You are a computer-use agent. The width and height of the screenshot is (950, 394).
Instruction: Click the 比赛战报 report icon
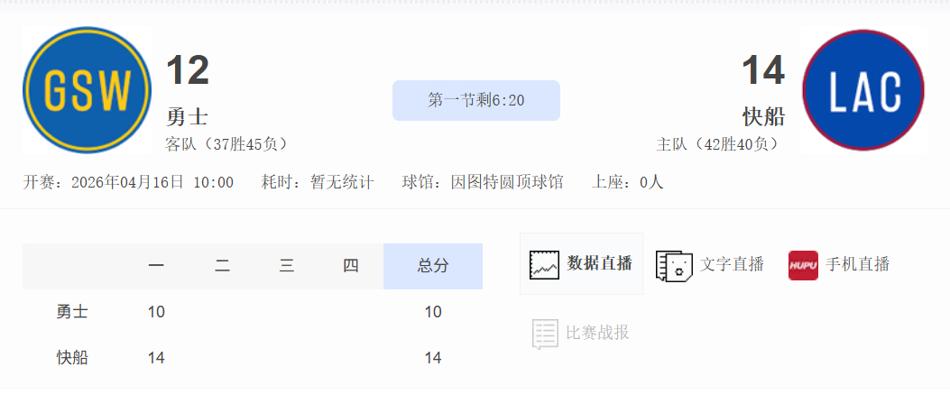(x=545, y=334)
